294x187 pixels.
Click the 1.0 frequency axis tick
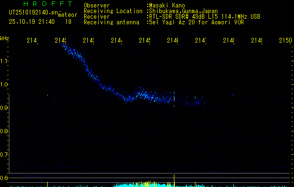(x=4, y=85)
